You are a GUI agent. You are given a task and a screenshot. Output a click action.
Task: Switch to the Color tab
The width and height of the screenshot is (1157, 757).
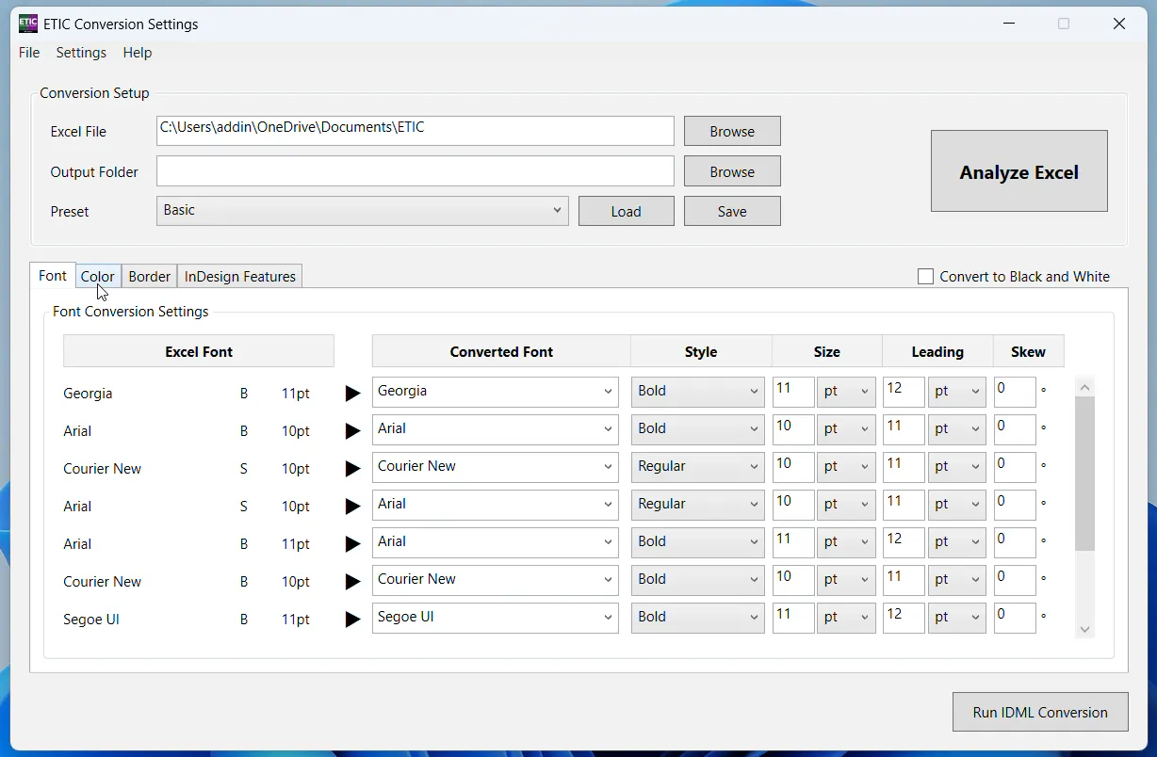[x=98, y=277]
